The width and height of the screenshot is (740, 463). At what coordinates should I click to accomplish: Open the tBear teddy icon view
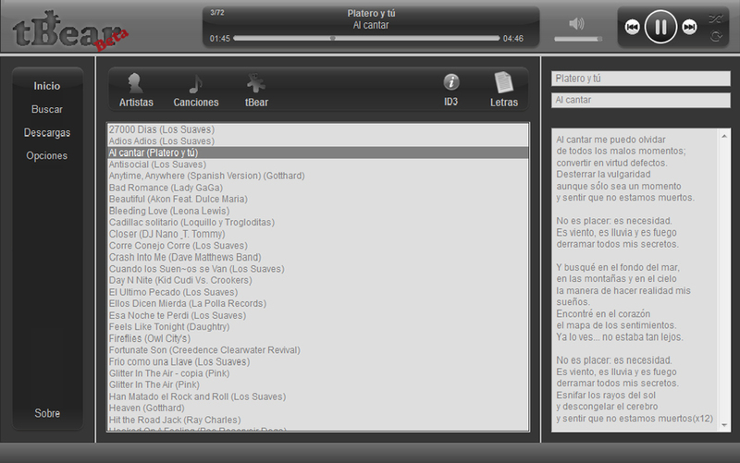pos(256,90)
